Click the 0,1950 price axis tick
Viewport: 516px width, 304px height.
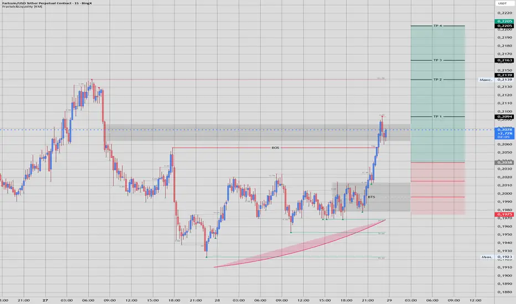[x=504, y=235]
